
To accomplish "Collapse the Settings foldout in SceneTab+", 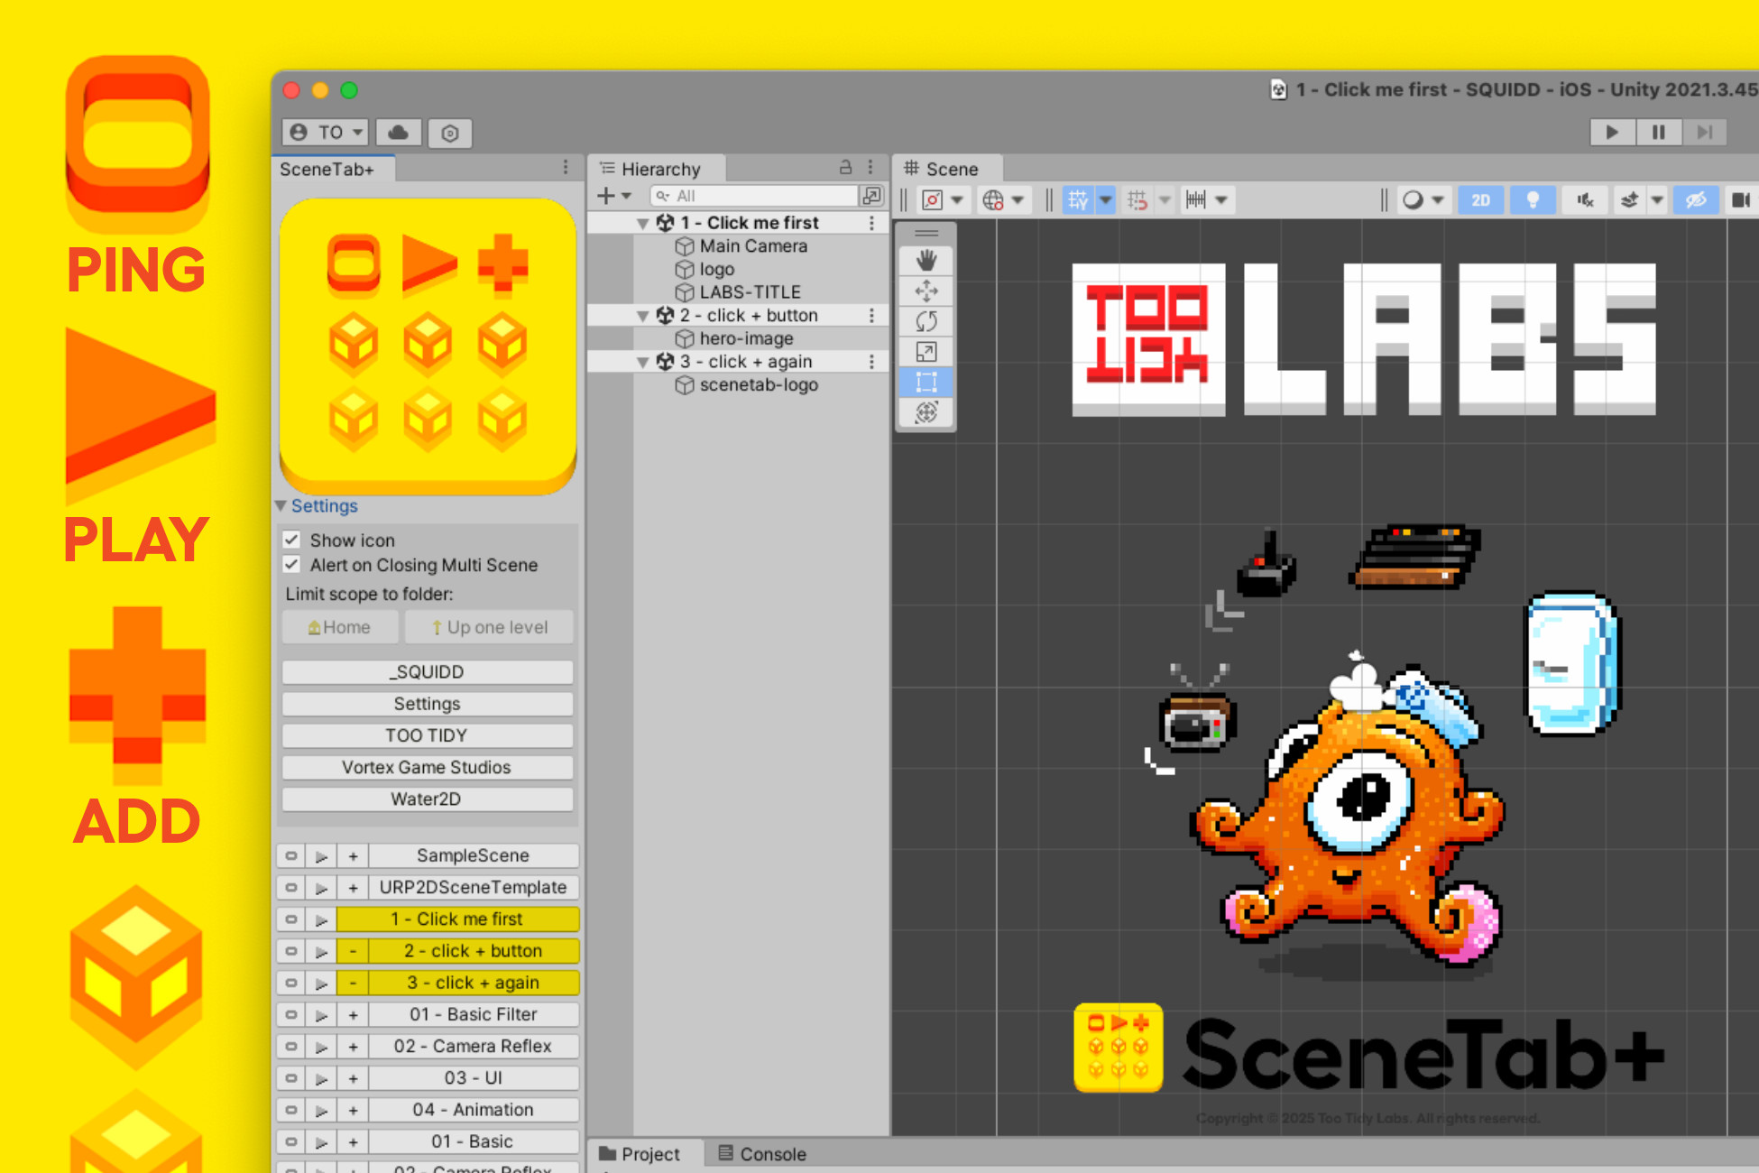I will point(281,506).
